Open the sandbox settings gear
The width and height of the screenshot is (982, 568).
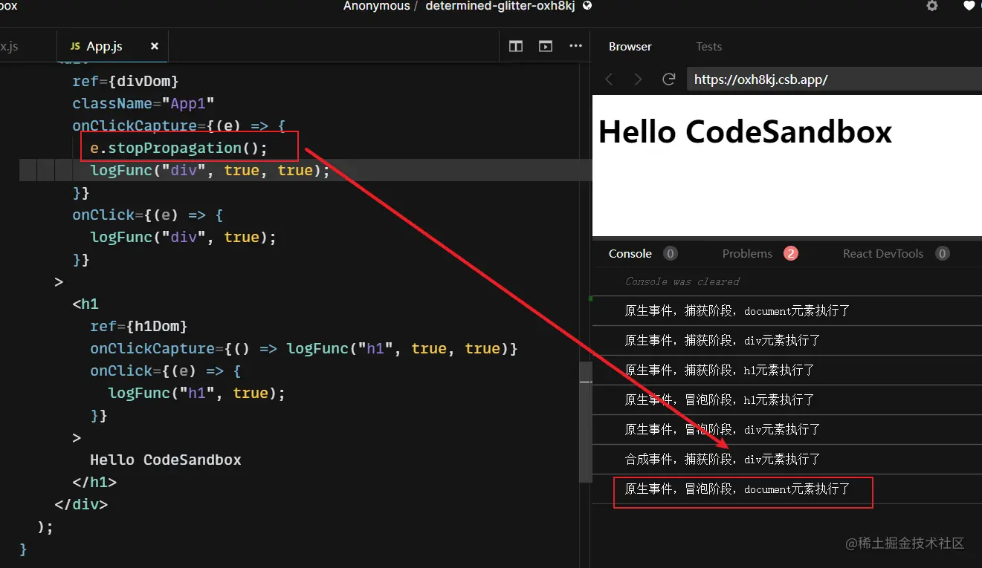(x=931, y=6)
